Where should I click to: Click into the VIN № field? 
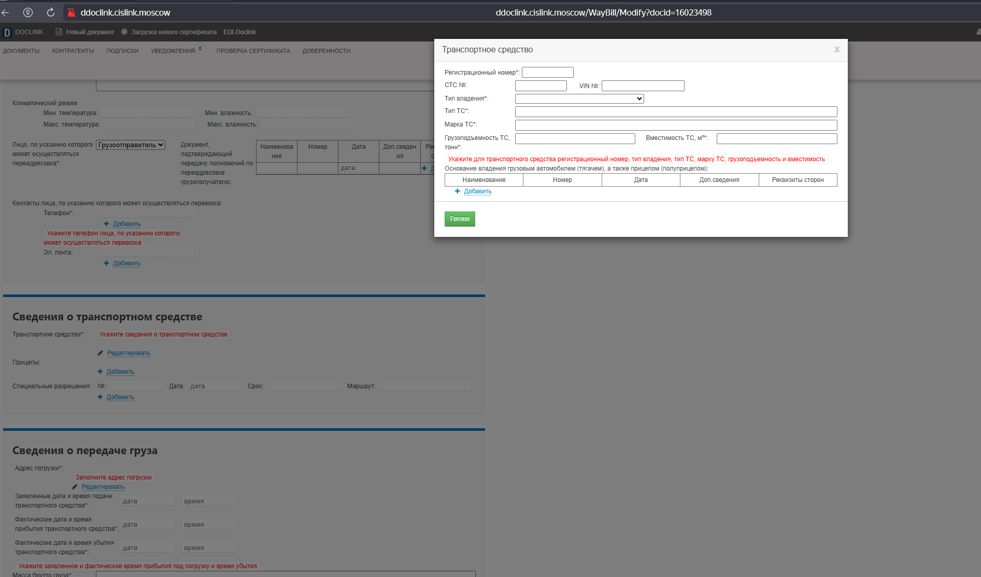[x=643, y=86]
